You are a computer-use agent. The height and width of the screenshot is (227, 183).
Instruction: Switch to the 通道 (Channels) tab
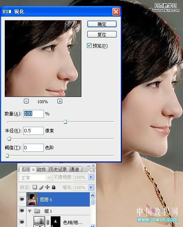(74, 169)
